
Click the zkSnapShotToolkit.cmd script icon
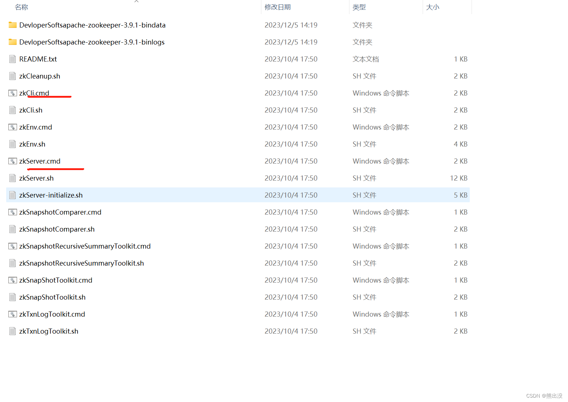13,280
